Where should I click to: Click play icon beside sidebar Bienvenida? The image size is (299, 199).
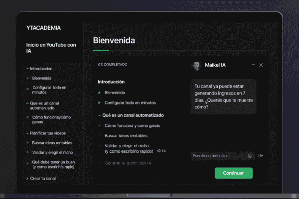pos(28,78)
